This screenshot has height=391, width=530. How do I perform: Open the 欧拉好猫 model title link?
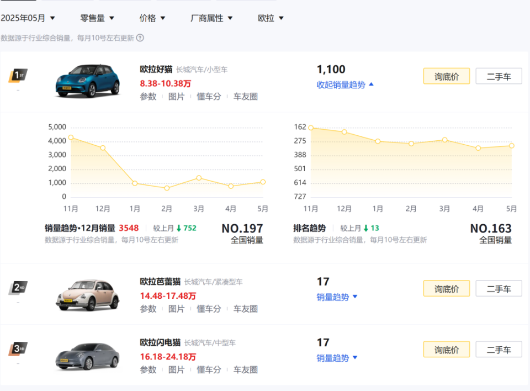coord(156,70)
